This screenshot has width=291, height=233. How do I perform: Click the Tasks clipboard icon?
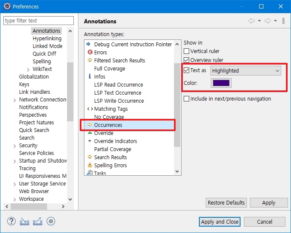(90, 173)
